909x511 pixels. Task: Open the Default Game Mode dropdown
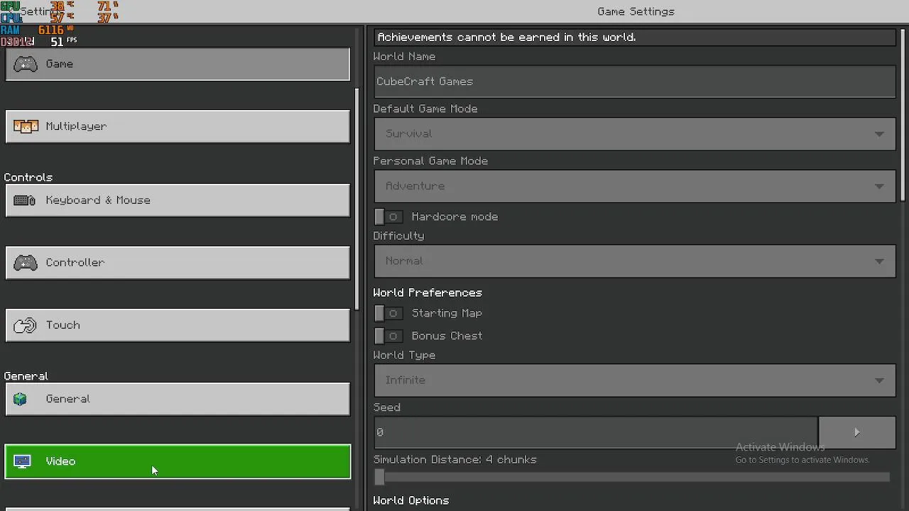[635, 133]
